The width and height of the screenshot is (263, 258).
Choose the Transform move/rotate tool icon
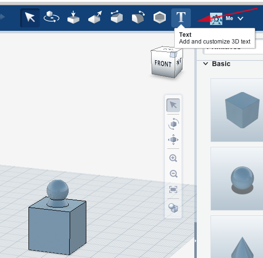[x=52, y=17]
